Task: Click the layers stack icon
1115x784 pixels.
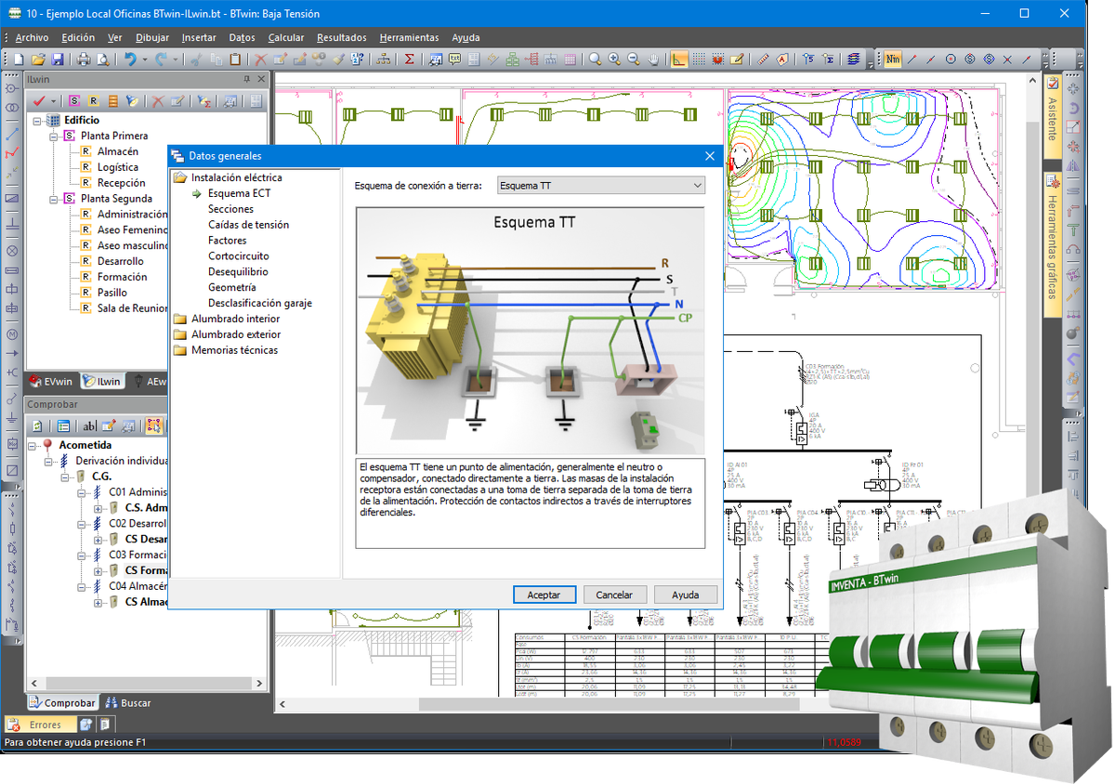Action: (853, 59)
